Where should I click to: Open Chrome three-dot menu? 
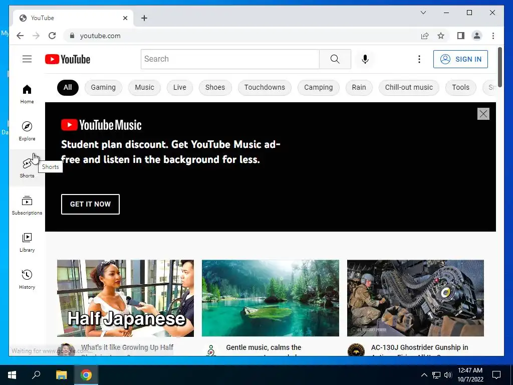pos(493,36)
